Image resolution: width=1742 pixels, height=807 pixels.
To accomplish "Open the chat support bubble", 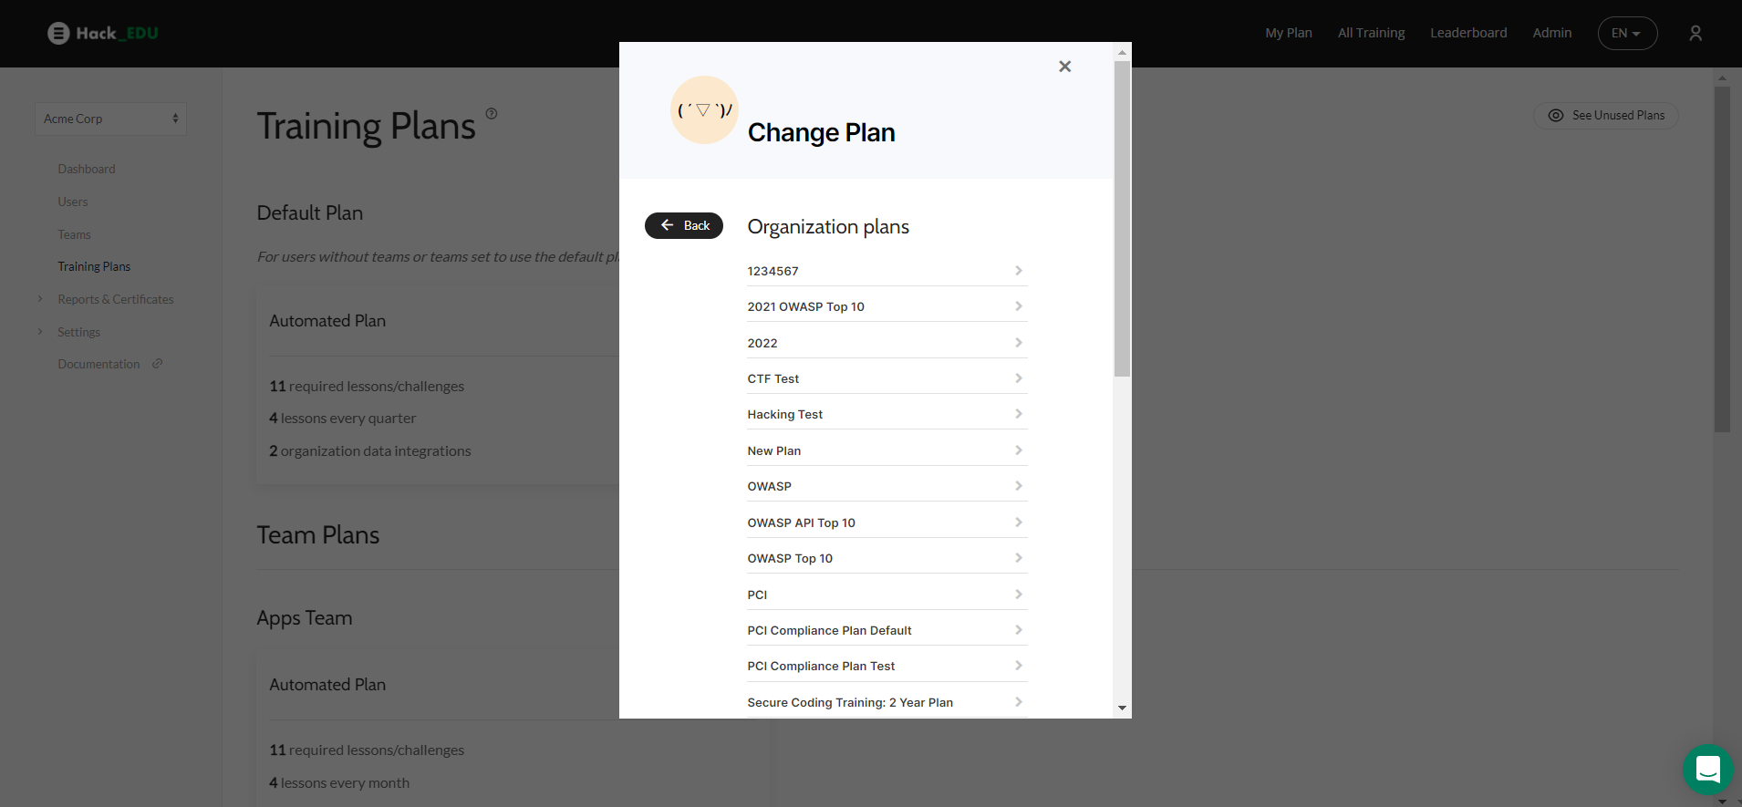I will tap(1707, 770).
